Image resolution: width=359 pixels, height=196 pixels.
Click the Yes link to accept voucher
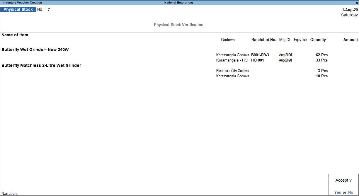(337, 192)
